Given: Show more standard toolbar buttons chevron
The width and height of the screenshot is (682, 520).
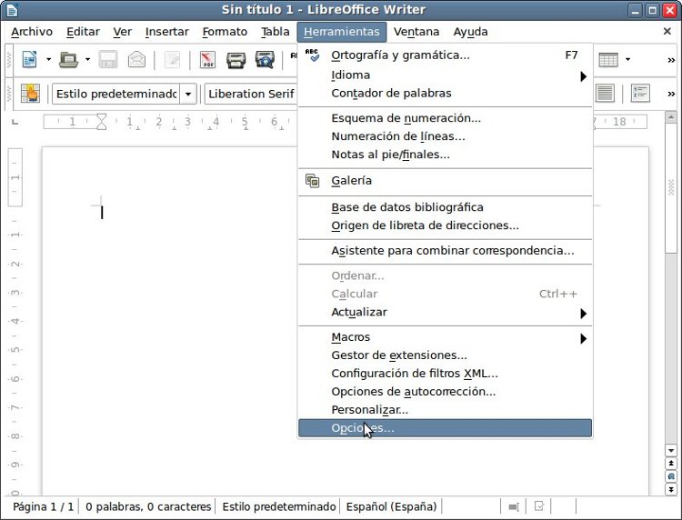Looking at the screenshot, I should 671,60.
